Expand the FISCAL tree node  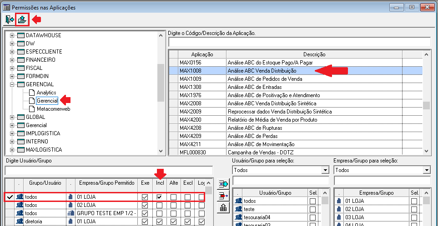[12, 68]
